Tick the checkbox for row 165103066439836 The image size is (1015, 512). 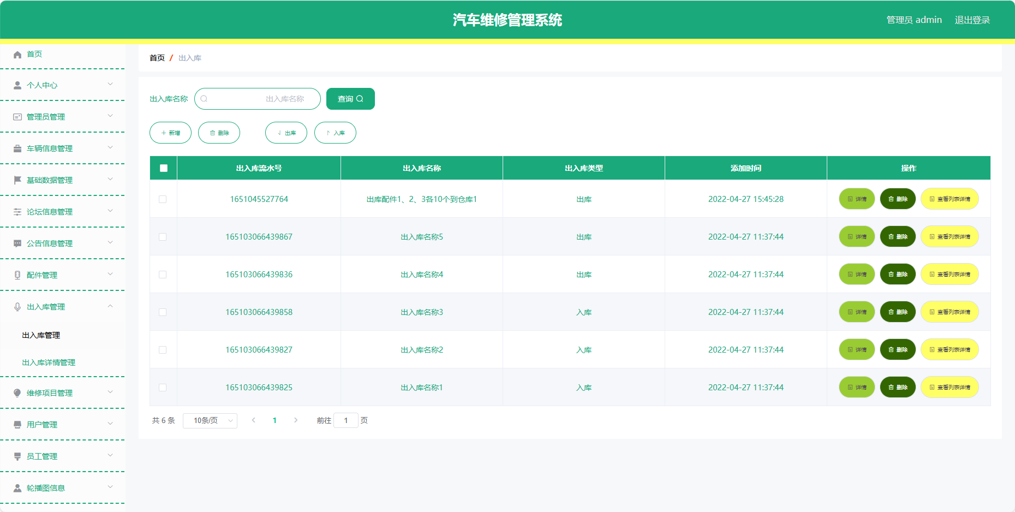(163, 275)
